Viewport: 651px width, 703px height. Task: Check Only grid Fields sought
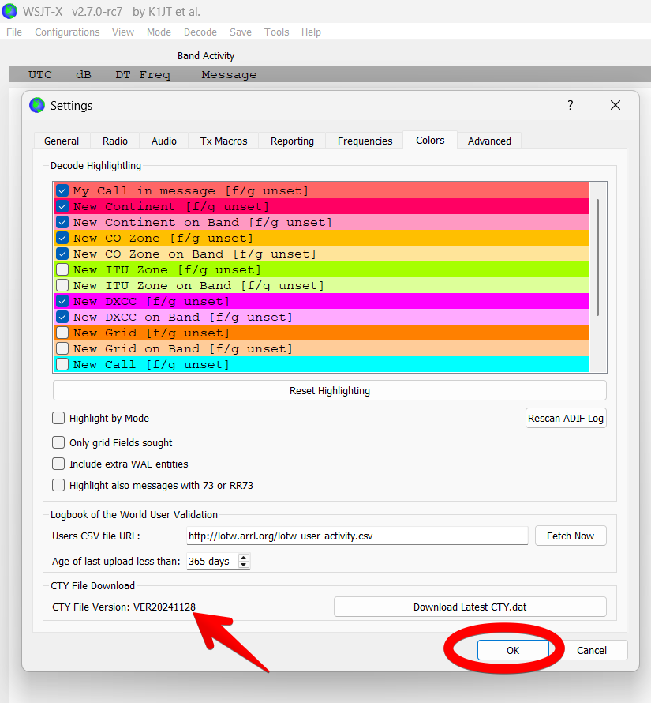click(58, 442)
